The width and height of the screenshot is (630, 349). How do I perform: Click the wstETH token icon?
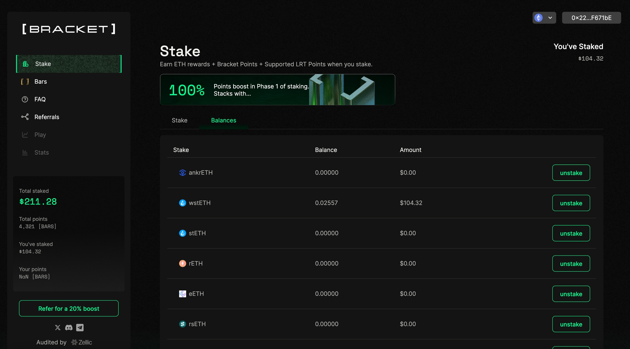coord(182,203)
